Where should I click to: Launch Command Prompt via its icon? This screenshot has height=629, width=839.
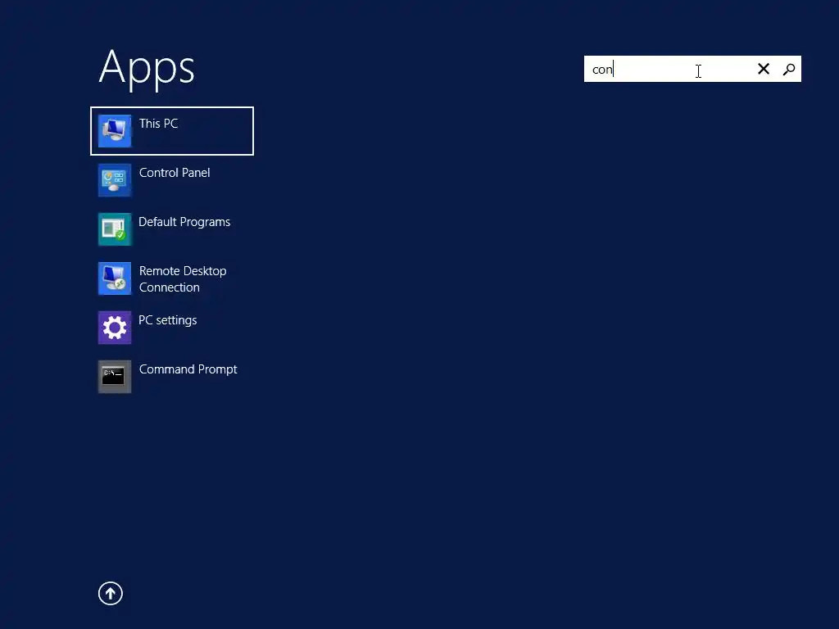point(115,377)
